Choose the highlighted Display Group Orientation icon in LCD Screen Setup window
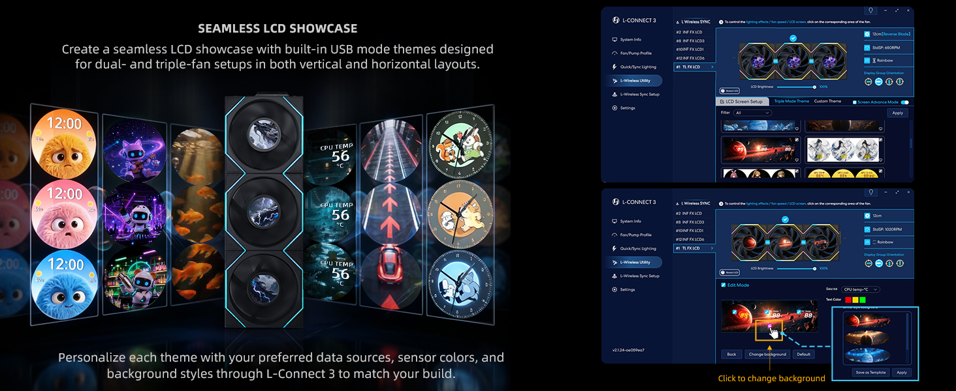Screen dimensions: 956x391 (x=879, y=81)
